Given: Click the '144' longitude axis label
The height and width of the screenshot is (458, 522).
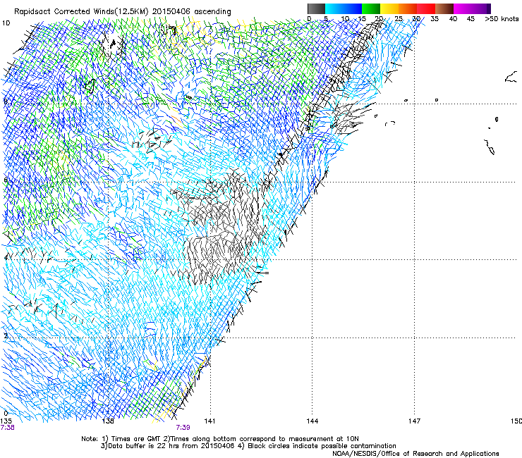Looking at the screenshot, I should 312,421.
